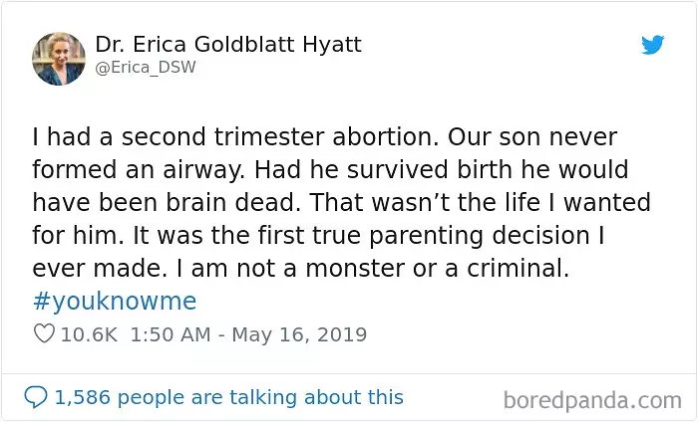698x422 pixels.
Task: Open Dr. Erica Goldblatt Hyatt's profile name
Action: tap(228, 44)
